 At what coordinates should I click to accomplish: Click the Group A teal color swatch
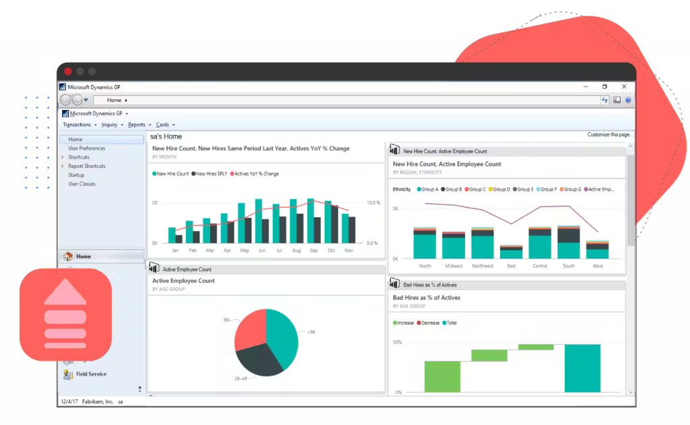coord(418,190)
